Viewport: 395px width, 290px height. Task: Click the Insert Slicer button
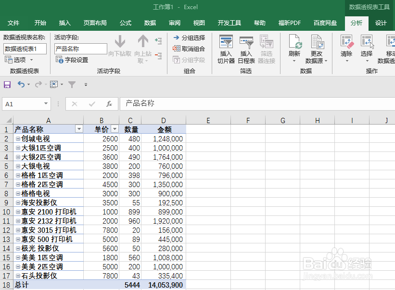point(226,50)
